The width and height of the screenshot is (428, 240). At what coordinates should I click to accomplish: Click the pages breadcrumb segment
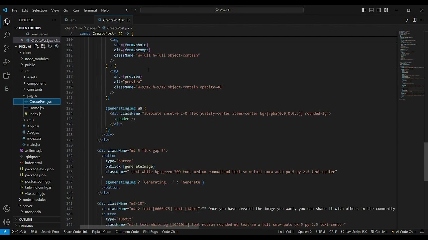click(x=92, y=28)
